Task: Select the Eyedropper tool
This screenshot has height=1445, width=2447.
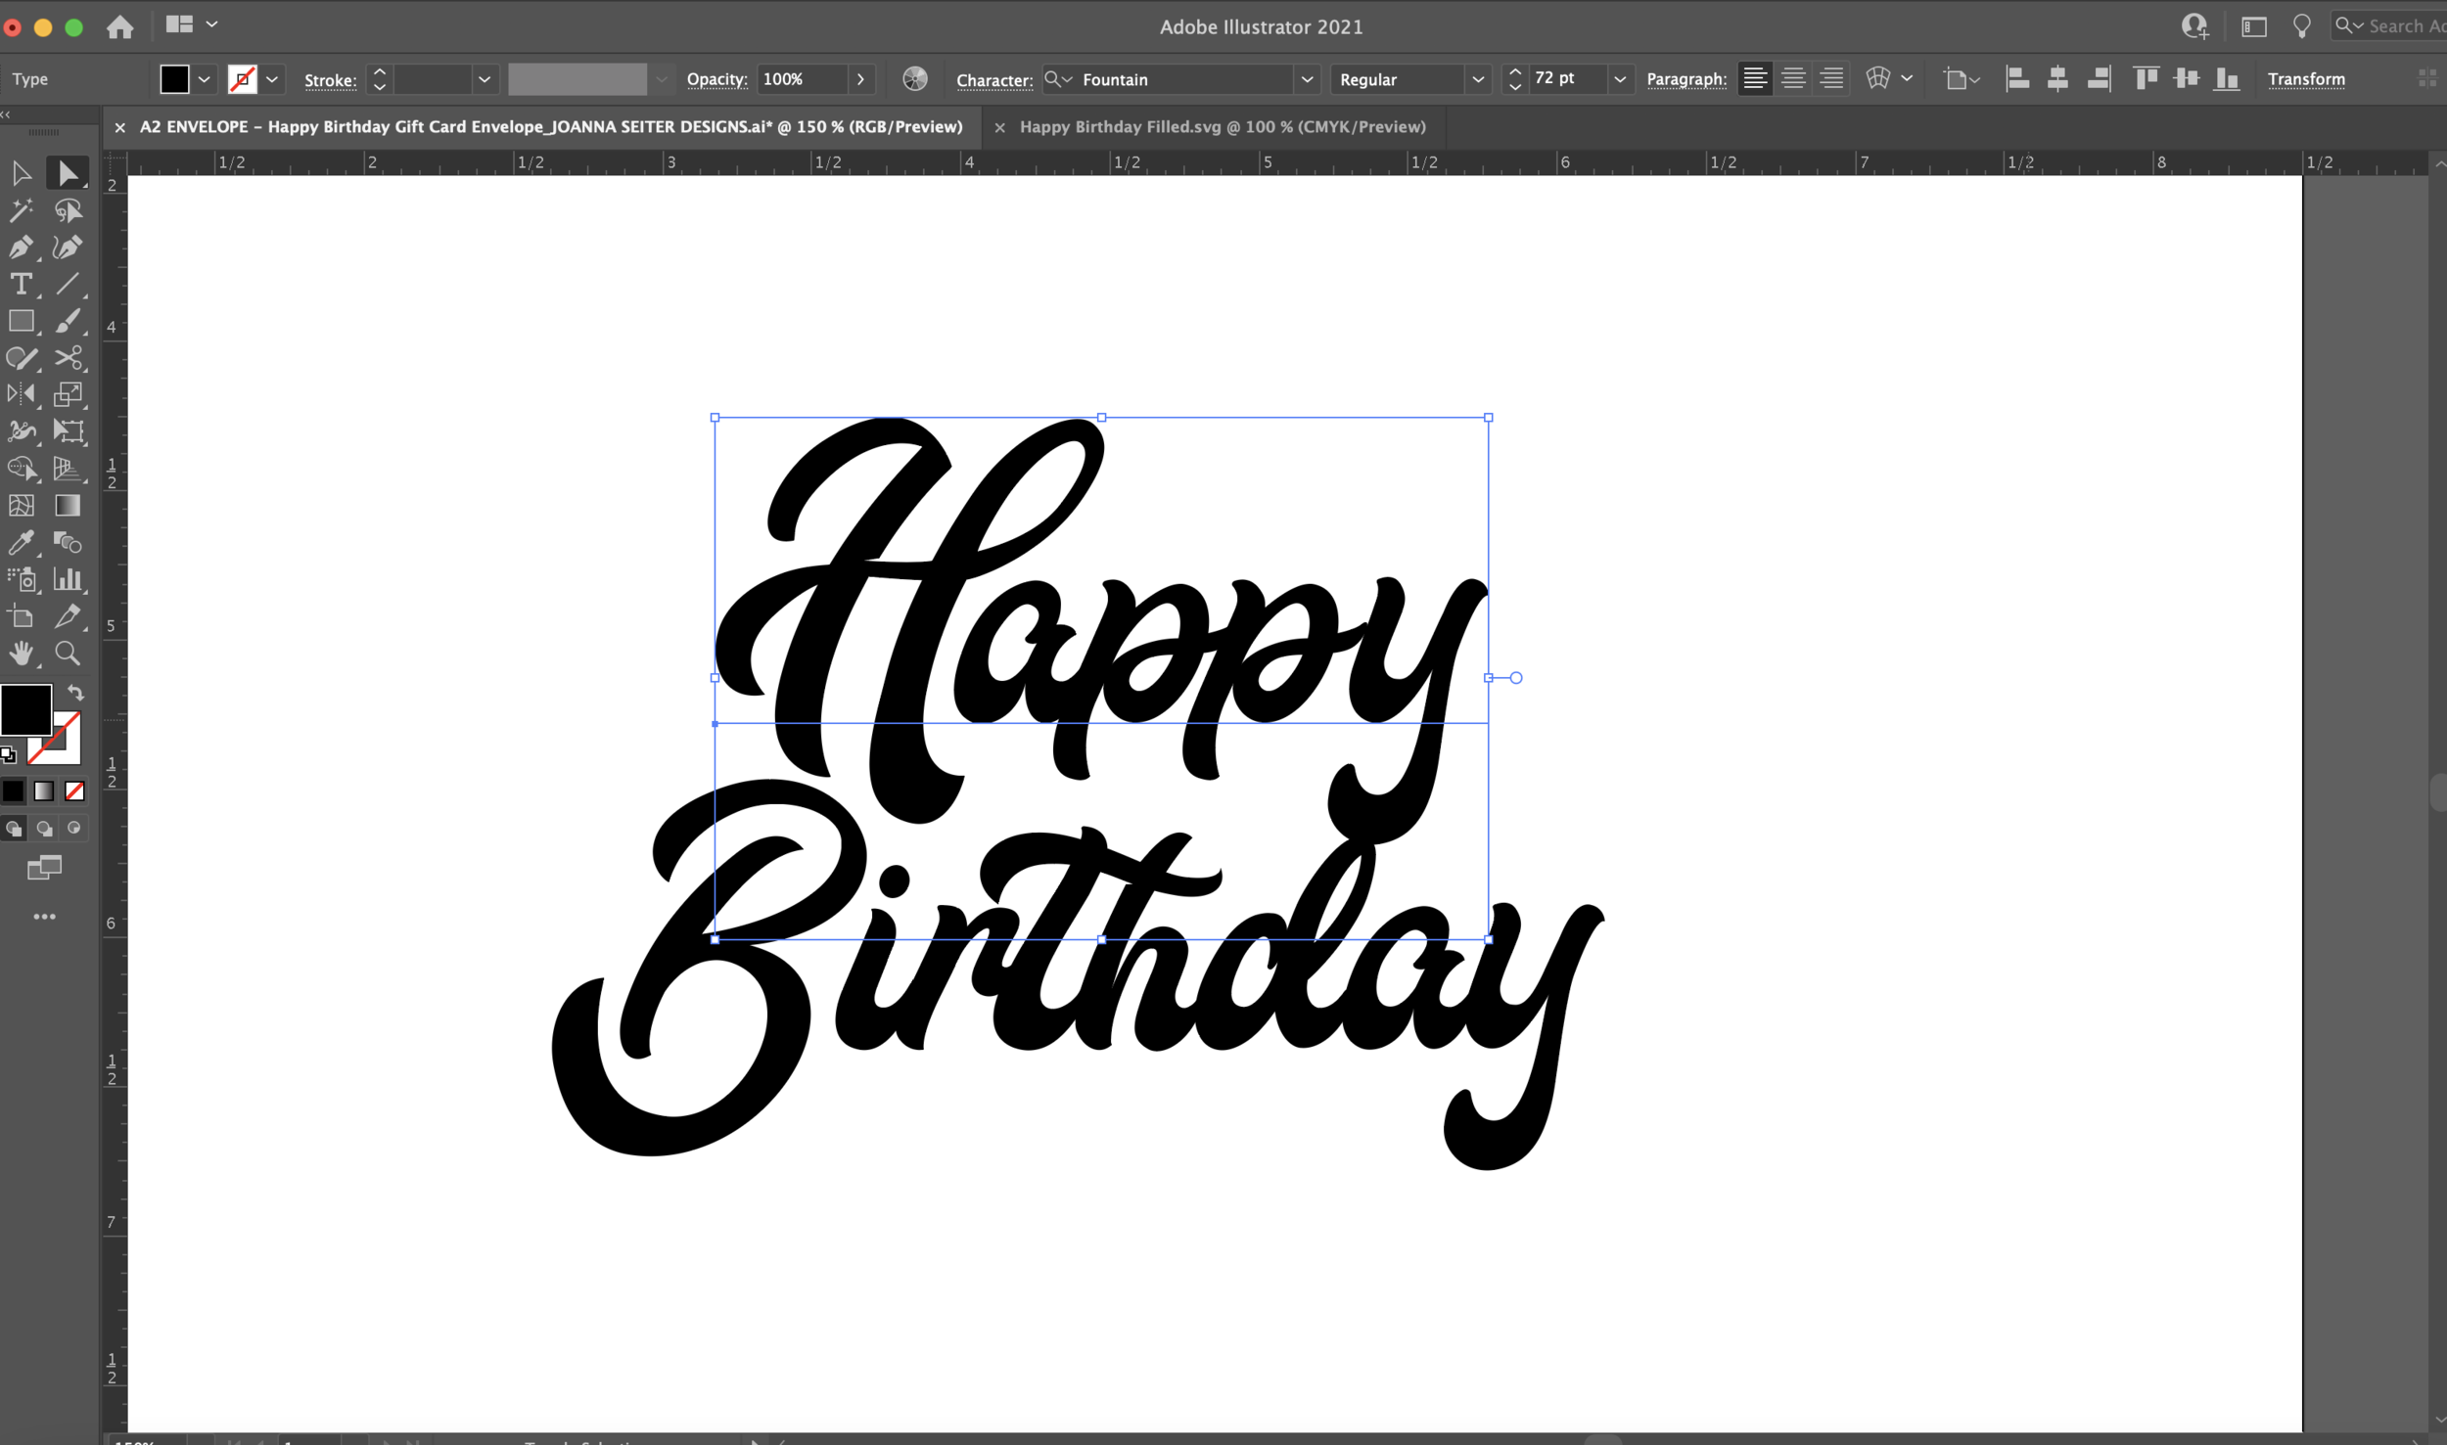Action: click(x=21, y=542)
